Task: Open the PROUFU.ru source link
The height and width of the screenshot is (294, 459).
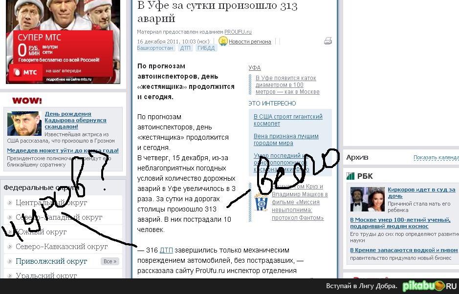Action: click(x=239, y=31)
